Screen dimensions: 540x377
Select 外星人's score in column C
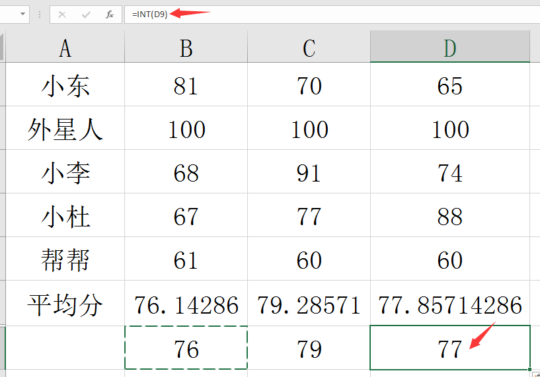[x=309, y=128]
